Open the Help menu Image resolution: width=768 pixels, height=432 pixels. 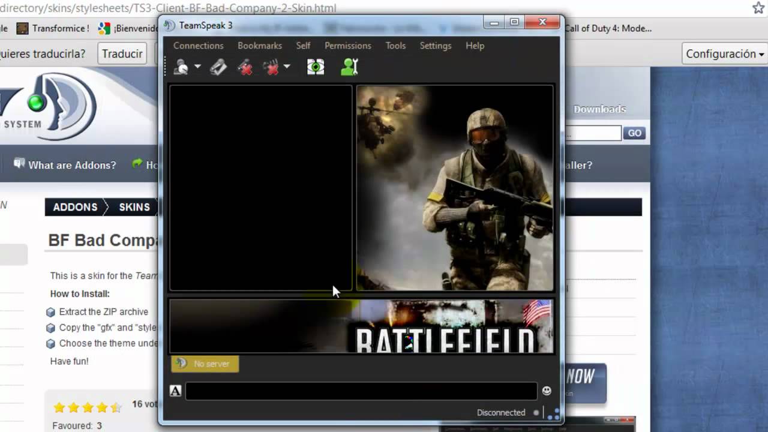(475, 46)
